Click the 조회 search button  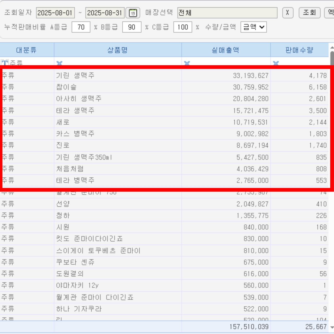[x=309, y=13]
